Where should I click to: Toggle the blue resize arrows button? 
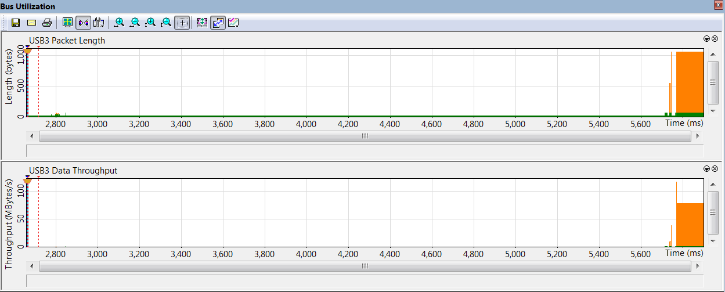click(218, 23)
